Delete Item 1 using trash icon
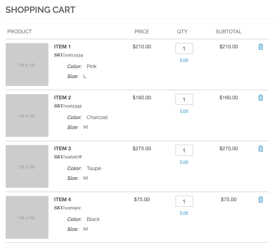Viewport: 275px width, 243px height. pyautogui.click(x=261, y=47)
